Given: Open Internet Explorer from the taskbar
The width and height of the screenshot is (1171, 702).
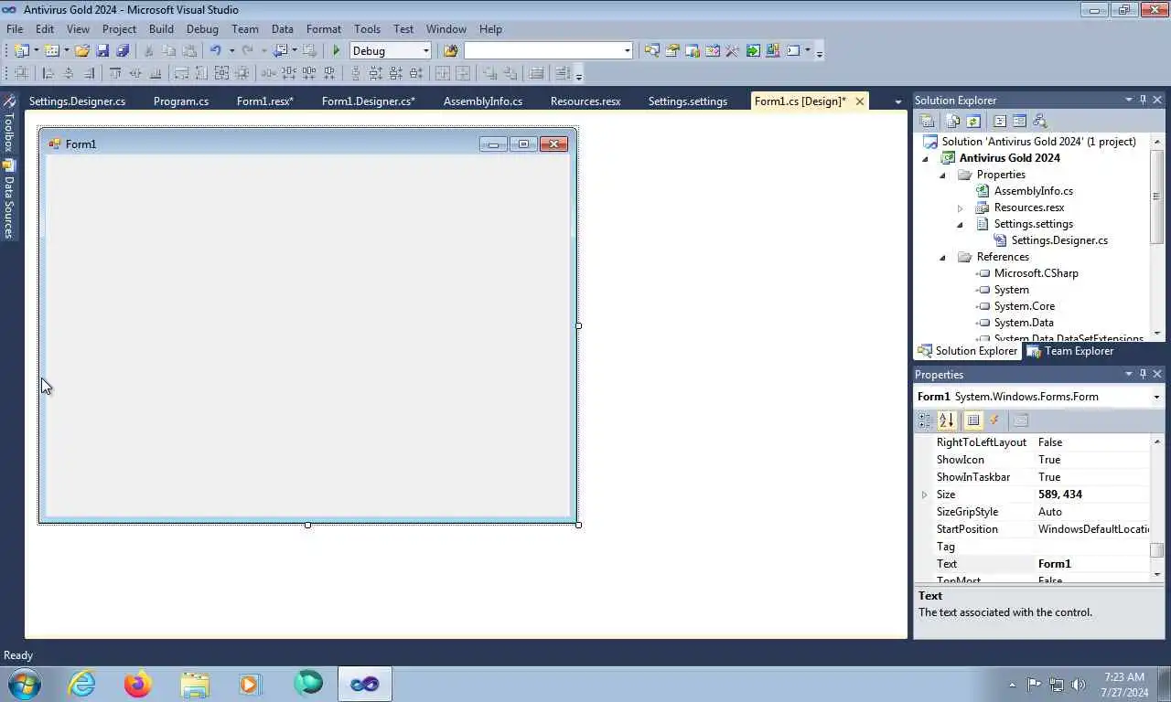Looking at the screenshot, I should (x=81, y=684).
